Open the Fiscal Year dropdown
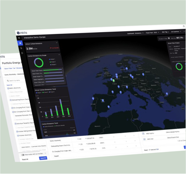Viewport: 186px width, 174px height. click(x=152, y=33)
